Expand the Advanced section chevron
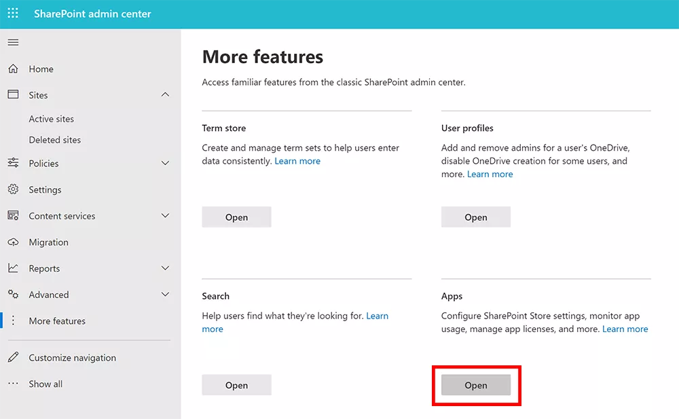 (x=165, y=294)
